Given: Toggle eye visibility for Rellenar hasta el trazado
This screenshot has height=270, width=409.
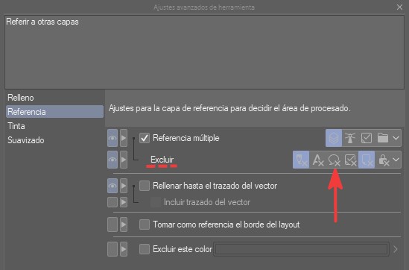Looking at the screenshot, I should 112,186.
